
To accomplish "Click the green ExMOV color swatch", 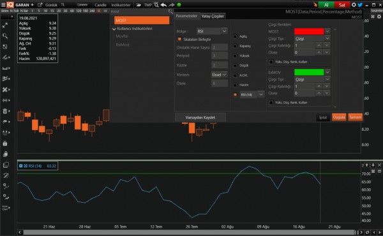I will click(x=309, y=72).
